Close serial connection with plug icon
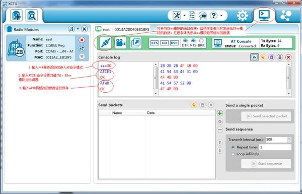 [x=106, y=43]
